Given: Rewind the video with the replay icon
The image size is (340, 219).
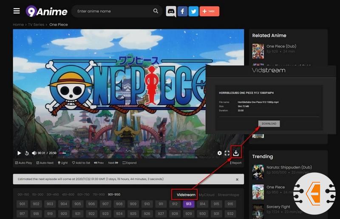Looking at the screenshot, I should 27,153.
